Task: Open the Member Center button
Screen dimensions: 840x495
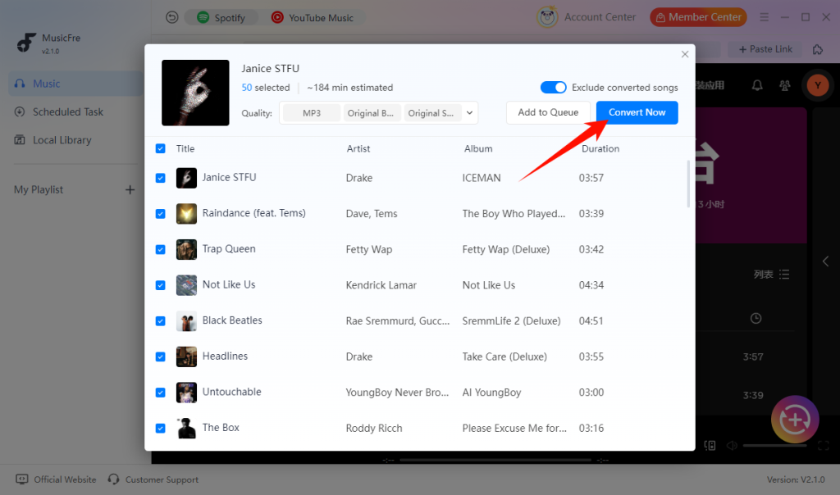Action: click(x=698, y=17)
